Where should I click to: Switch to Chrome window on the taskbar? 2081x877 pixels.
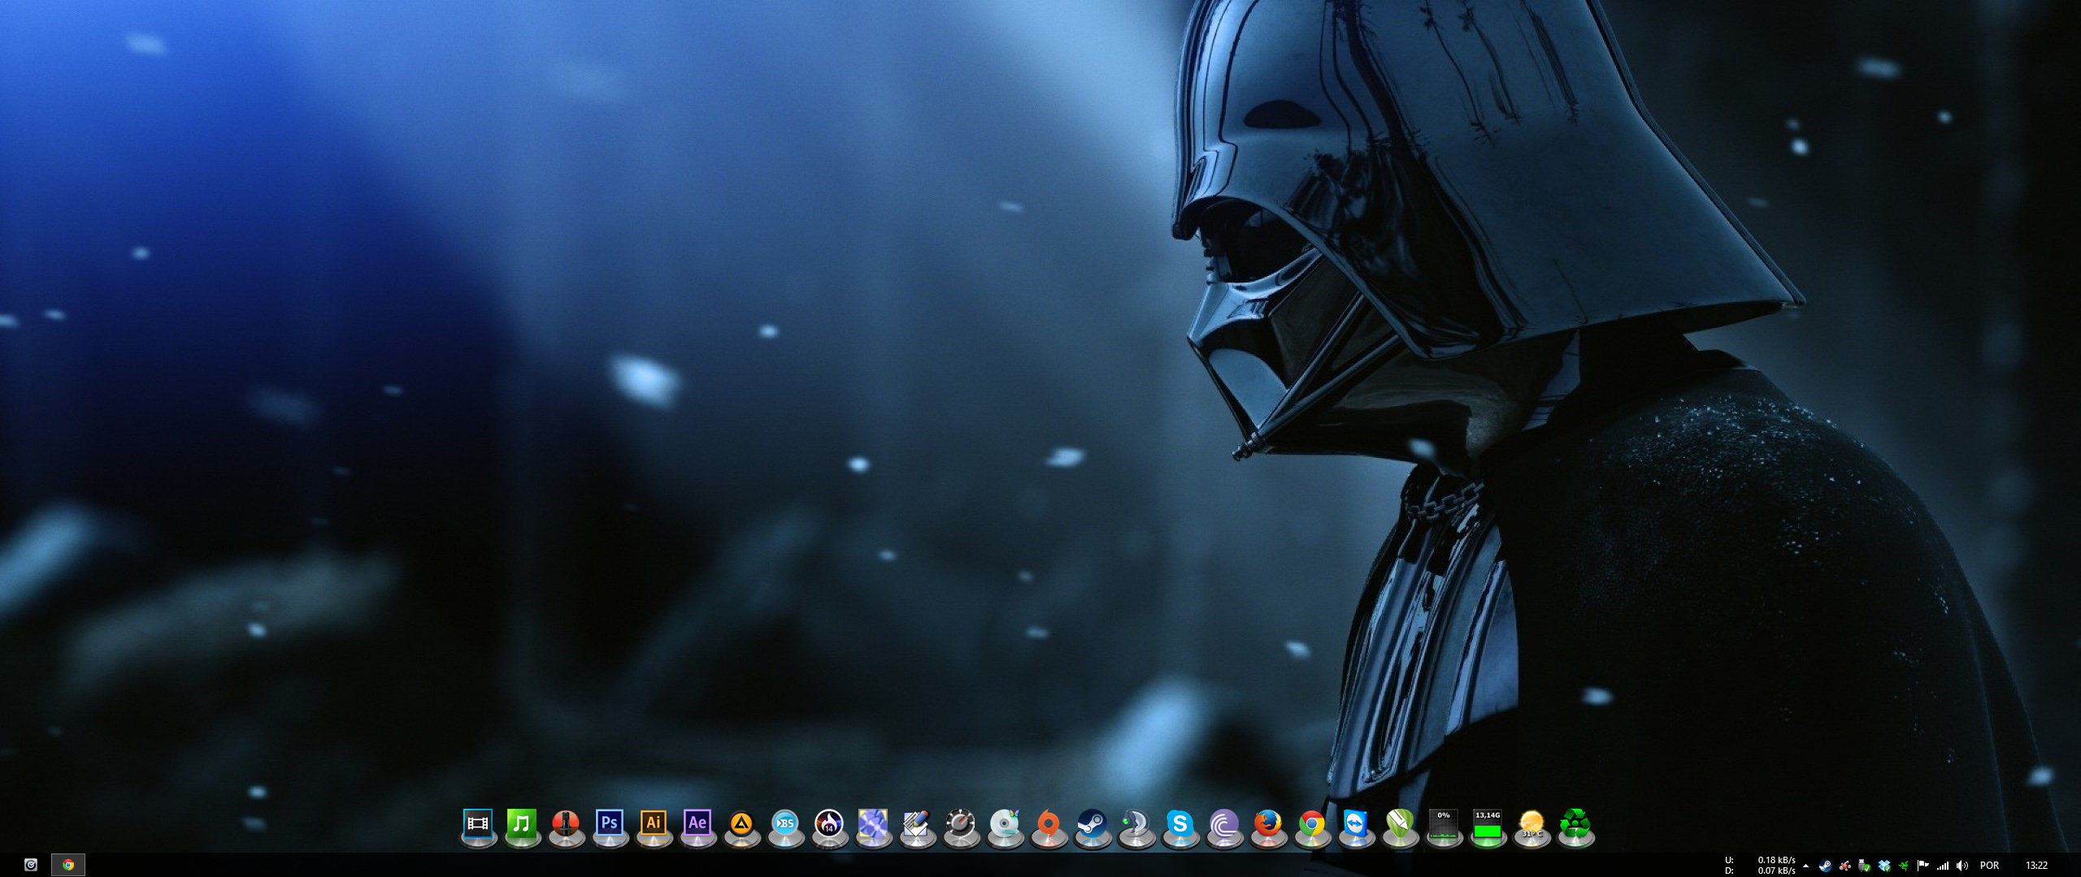[68, 865]
